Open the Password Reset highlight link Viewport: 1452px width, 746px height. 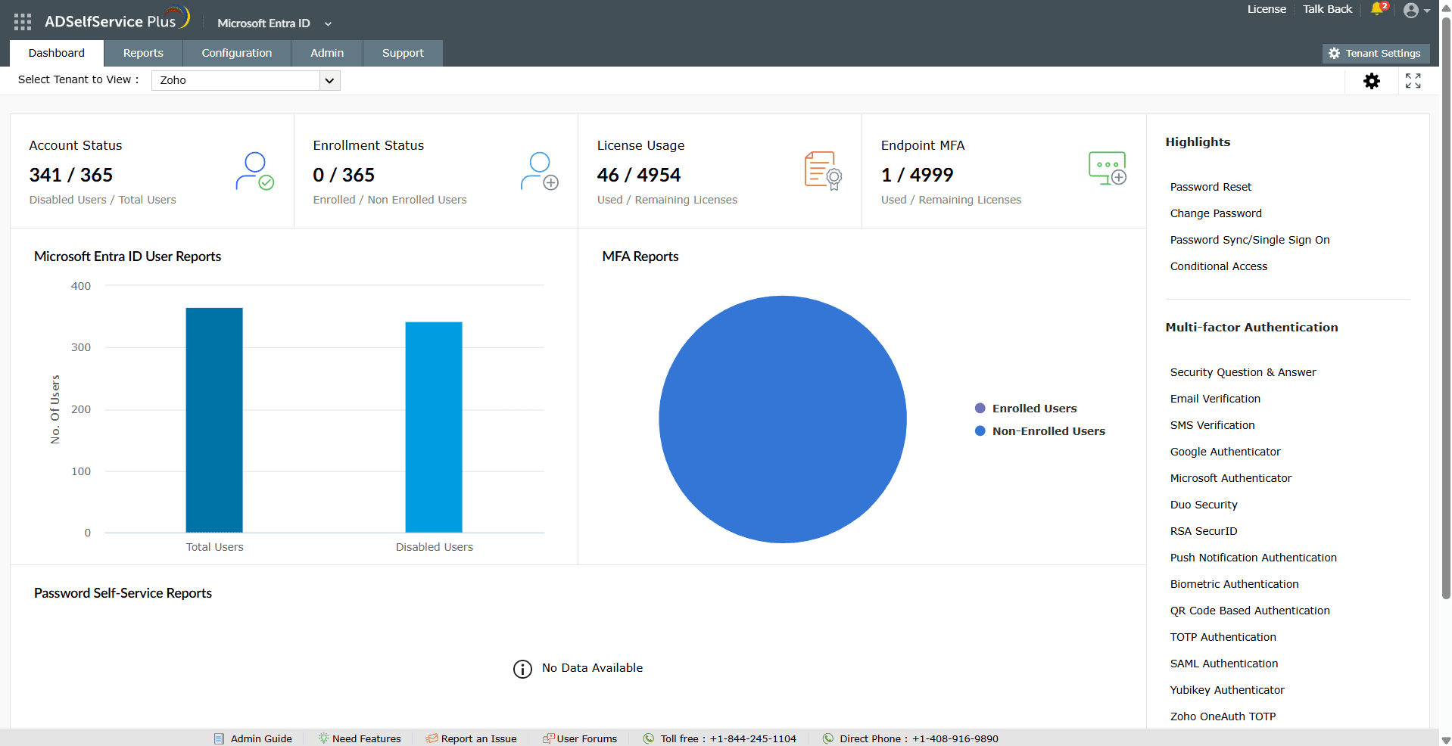click(x=1211, y=187)
